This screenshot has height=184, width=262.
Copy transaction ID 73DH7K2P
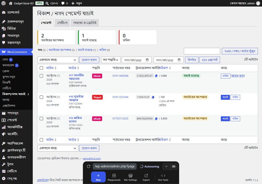tap(153, 97)
